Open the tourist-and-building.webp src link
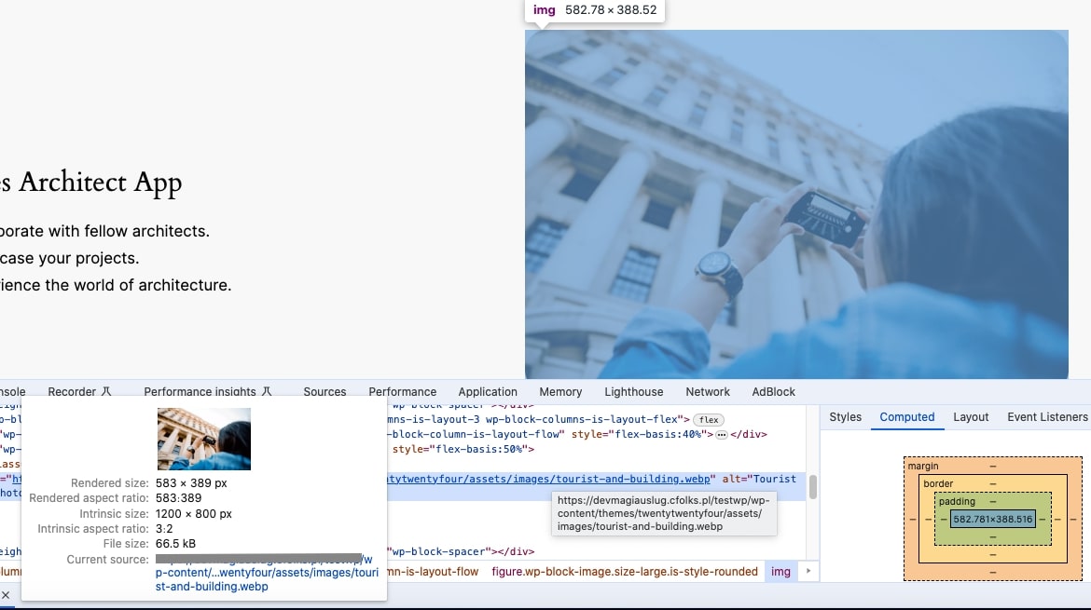Viewport: 1091px width, 610px height. click(x=550, y=479)
